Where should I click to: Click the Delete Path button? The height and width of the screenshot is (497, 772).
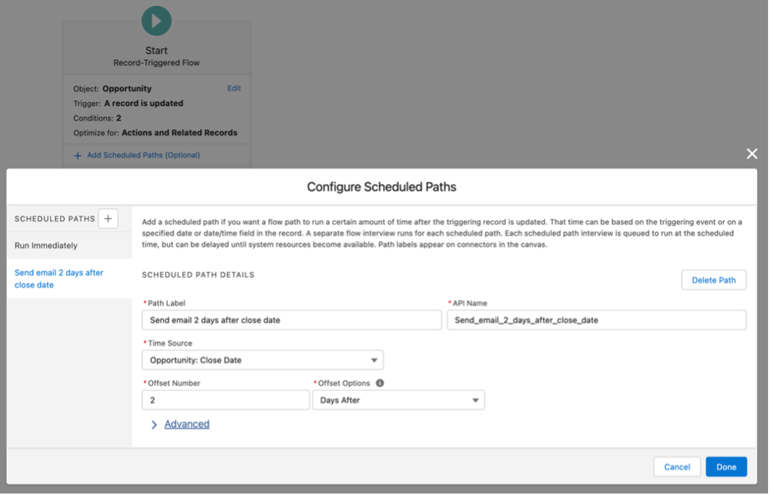pos(714,280)
